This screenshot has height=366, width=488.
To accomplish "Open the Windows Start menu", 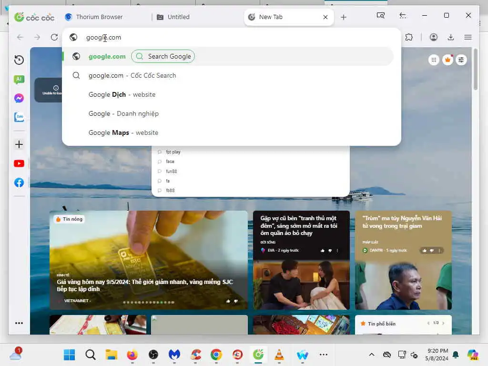I will 69,355.
